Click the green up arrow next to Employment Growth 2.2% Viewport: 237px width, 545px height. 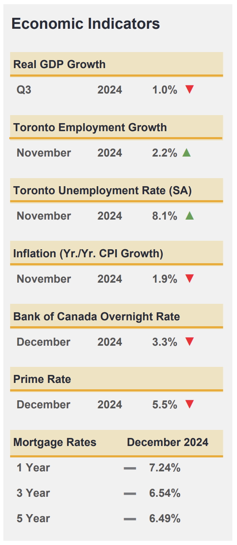[x=186, y=152]
